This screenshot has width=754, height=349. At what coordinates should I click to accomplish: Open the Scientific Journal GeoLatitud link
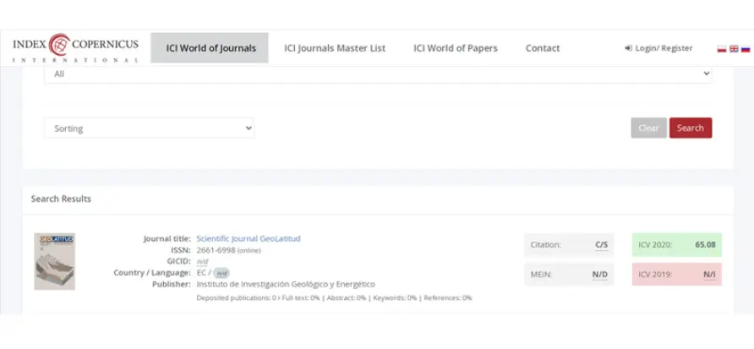point(249,239)
